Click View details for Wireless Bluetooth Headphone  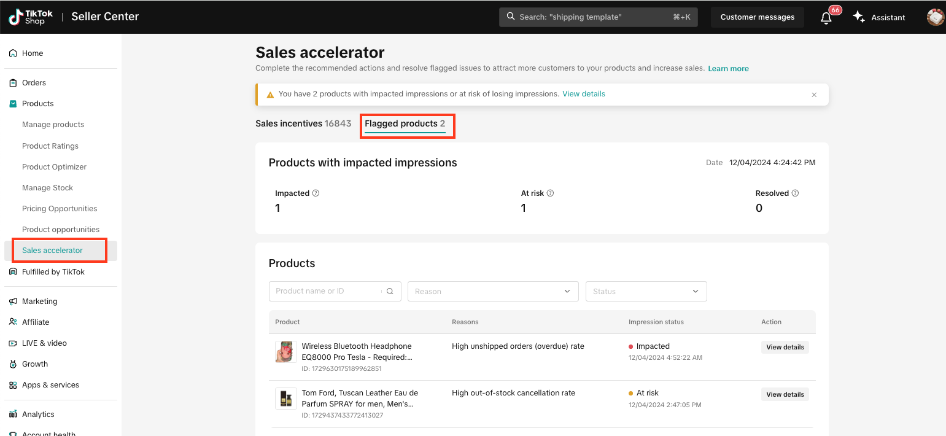pos(785,347)
